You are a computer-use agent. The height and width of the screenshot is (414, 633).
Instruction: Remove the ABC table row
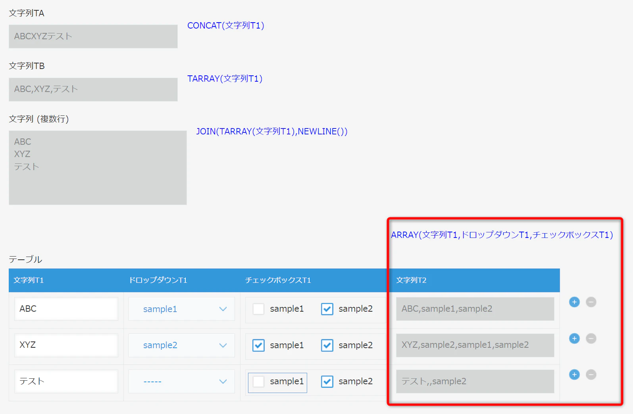click(591, 302)
